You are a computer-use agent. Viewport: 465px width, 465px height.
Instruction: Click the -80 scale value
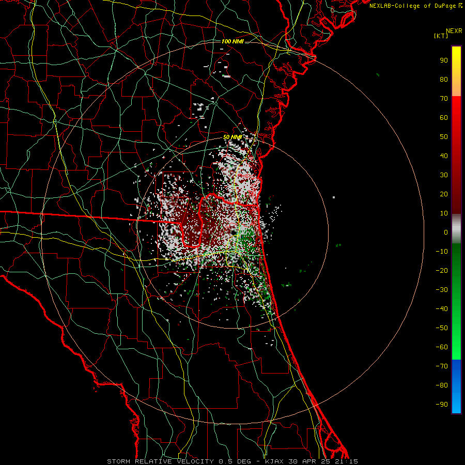pyautogui.click(x=442, y=385)
